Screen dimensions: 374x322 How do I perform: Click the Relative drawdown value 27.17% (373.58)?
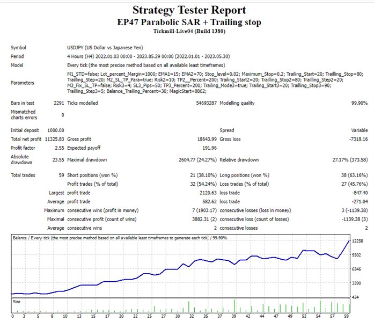point(350,160)
